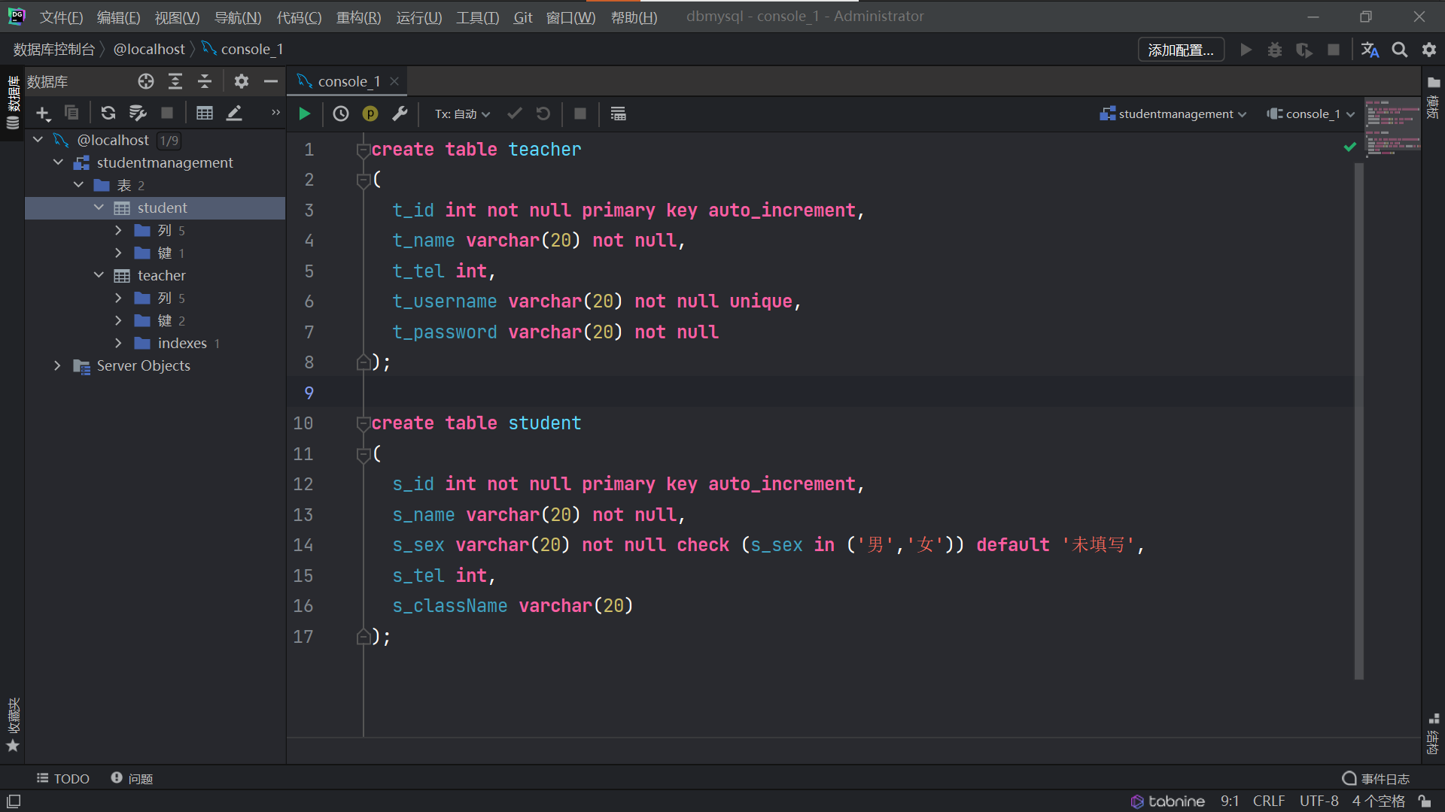Select the console_1 editor tab
The height and width of the screenshot is (812, 1445).
tap(348, 81)
